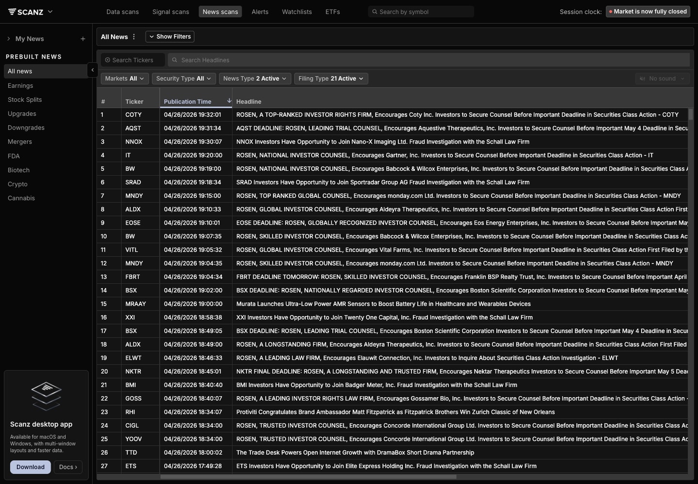Screen dimensions: 698x484
Task: Open Biotech prebuilt news
Action: (18, 170)
